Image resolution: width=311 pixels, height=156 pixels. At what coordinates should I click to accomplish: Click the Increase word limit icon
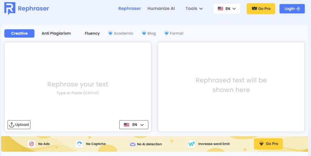click(x=191, y=144)
